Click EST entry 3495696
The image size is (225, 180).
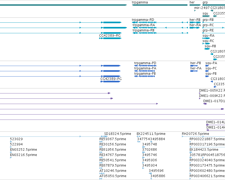156,171
